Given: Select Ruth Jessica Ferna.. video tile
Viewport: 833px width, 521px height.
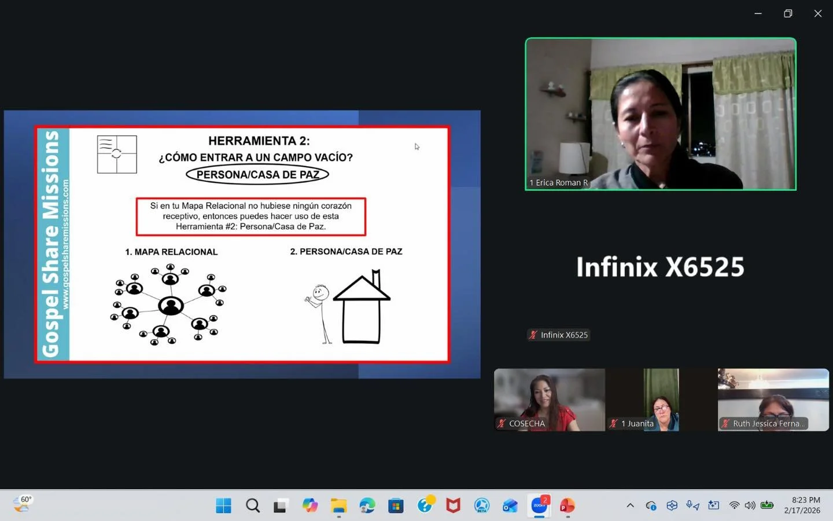Looking at the screenshot, I should pyautogui.click(x=773, y=399).
